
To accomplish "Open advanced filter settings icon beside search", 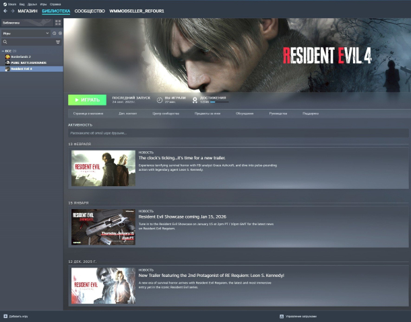I will tap(58, 42).
